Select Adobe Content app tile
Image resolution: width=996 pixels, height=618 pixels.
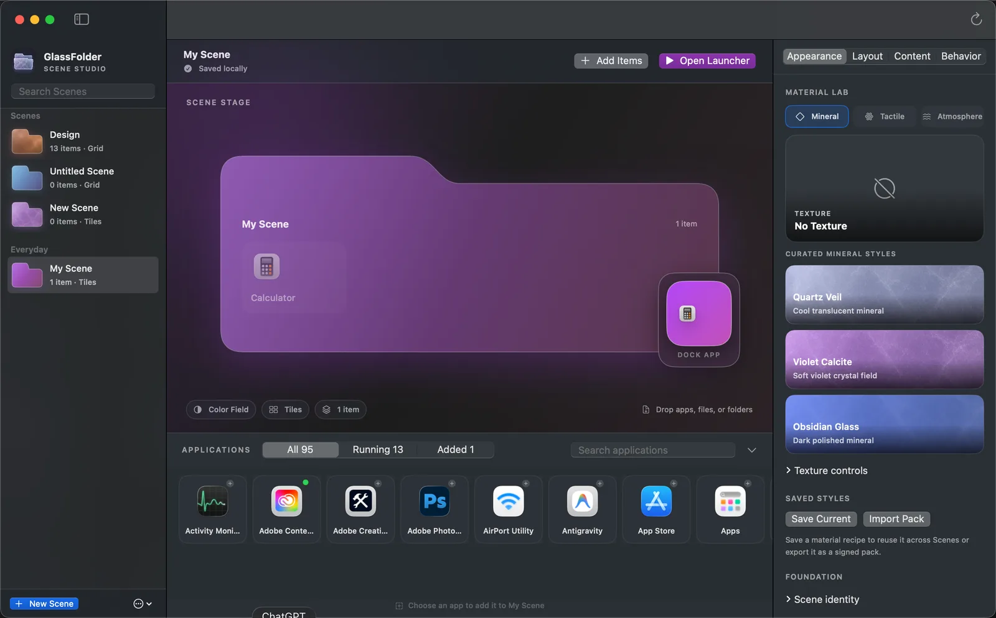pyautogui.click(x=286, y=509)
